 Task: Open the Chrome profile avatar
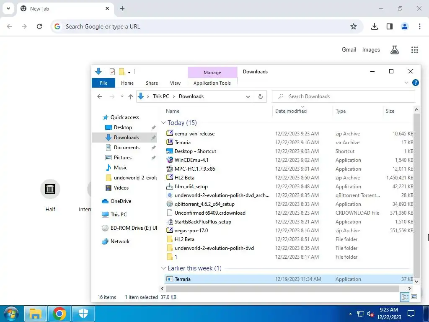(x=405, y=26)
